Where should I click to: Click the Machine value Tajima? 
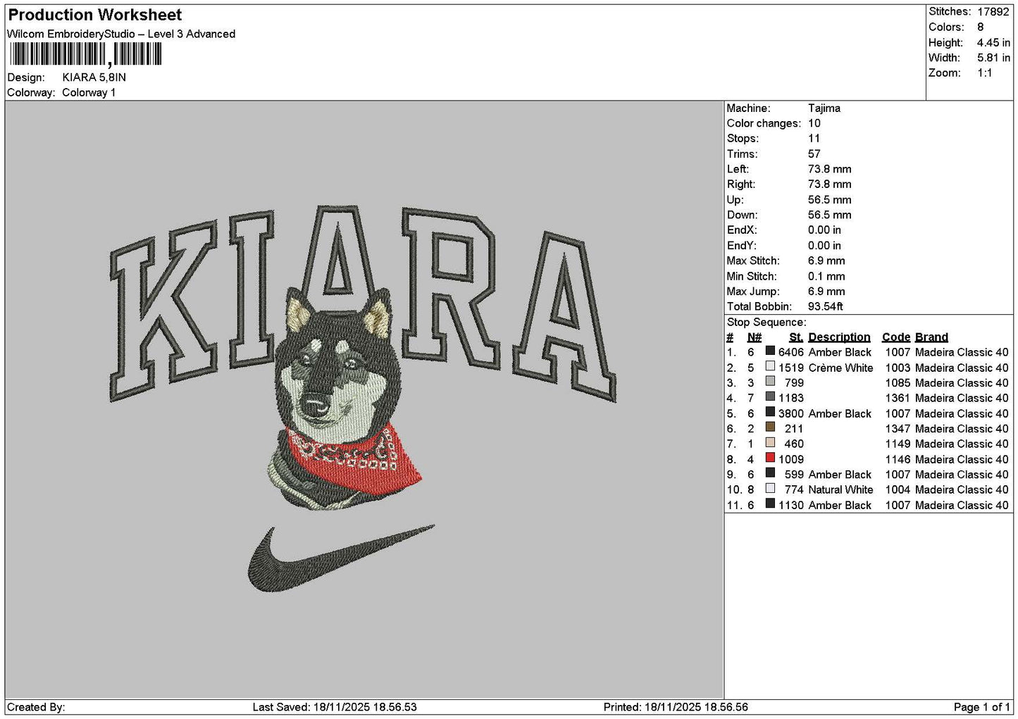point(824,108)
